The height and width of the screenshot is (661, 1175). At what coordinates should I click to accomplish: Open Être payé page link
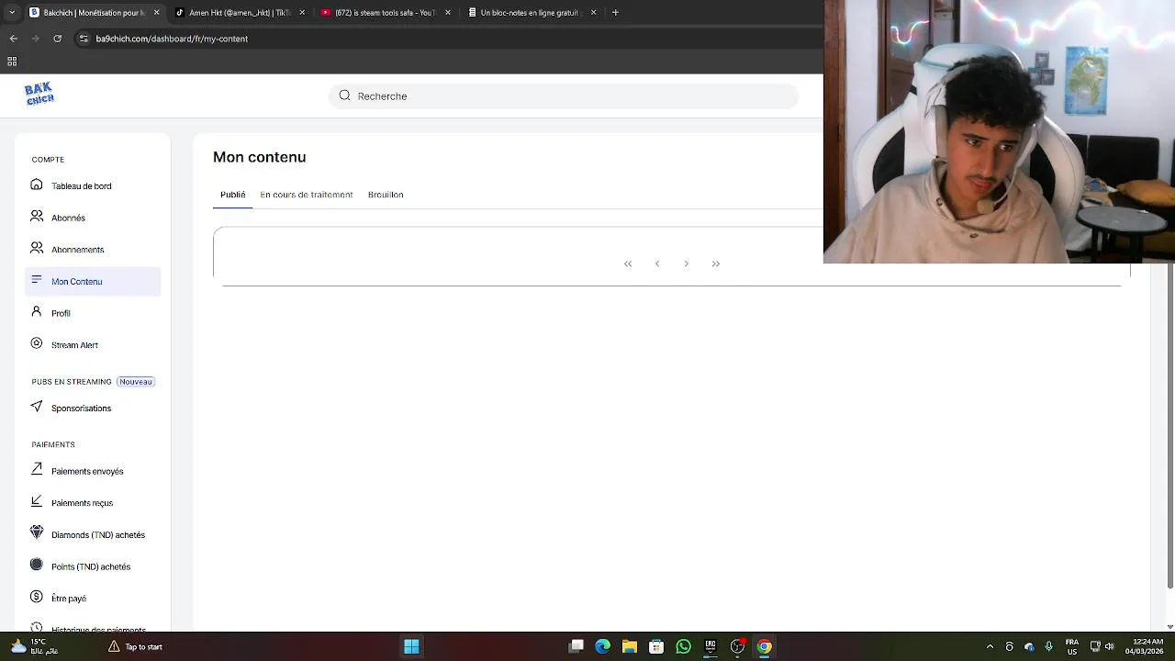coord(69,599)
